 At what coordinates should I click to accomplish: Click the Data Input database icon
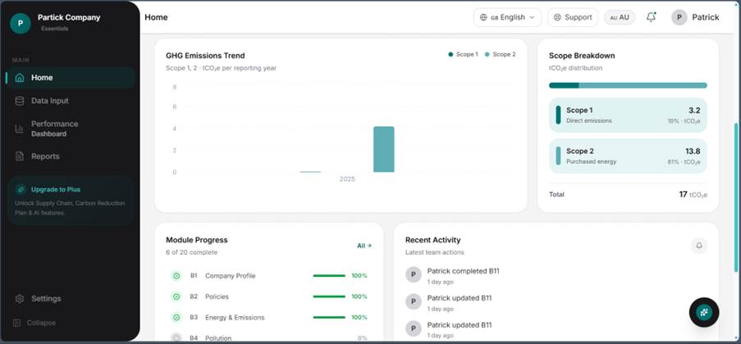(20, 101)
